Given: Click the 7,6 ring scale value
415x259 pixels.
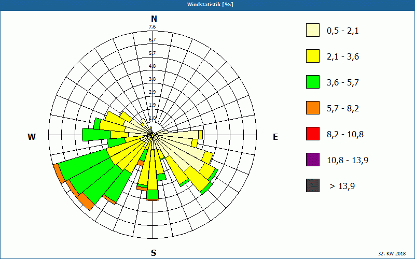Looking at the screenshot, I should 152,27.
